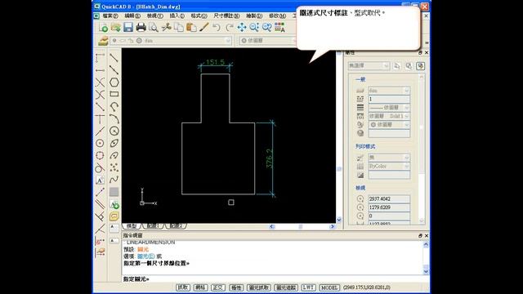
Task: Open the Layer manager icon
Action: (103, 41)
